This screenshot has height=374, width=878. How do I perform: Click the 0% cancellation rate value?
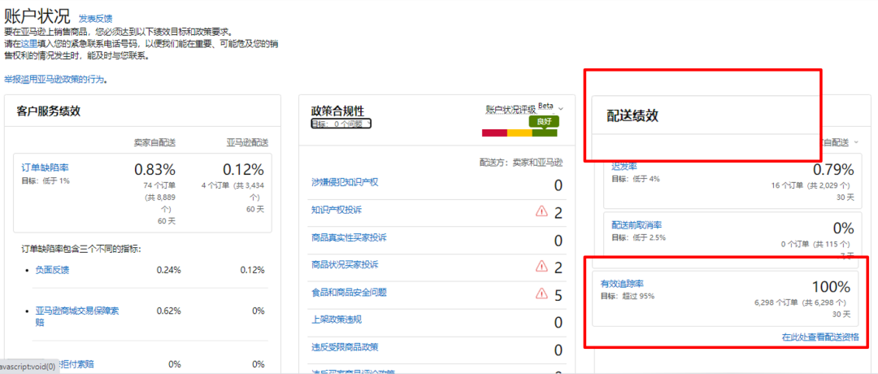pos(843,228)
